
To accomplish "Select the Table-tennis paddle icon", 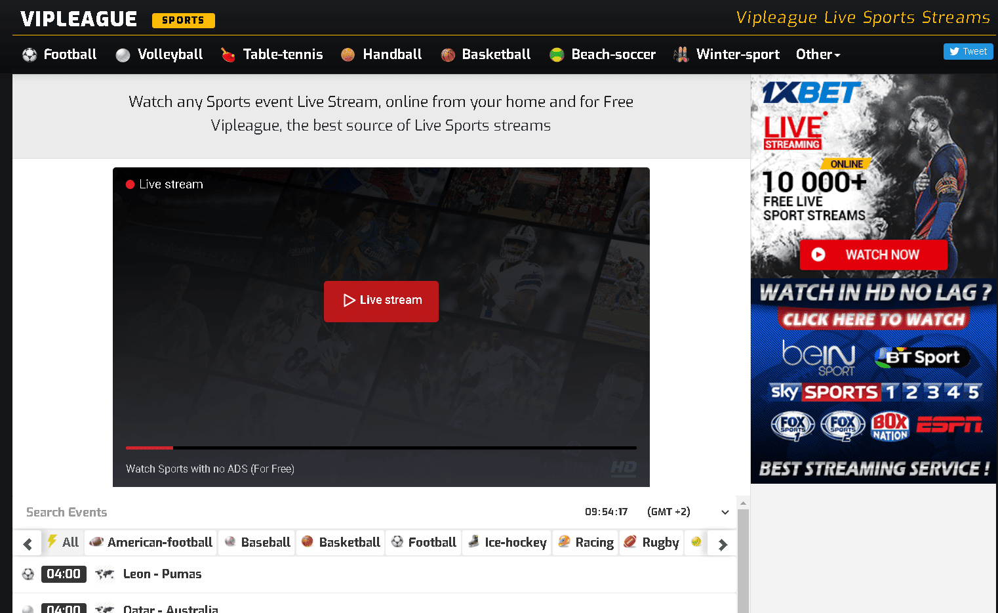I will [x=228, y=54].
